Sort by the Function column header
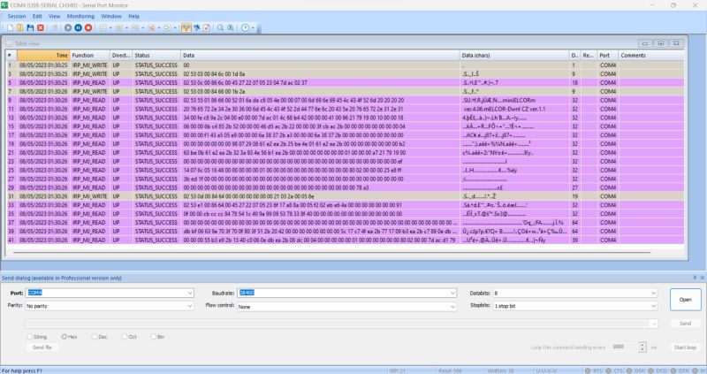Image resolution: width=707 pixels, height=374 pixels. point(90,55)
